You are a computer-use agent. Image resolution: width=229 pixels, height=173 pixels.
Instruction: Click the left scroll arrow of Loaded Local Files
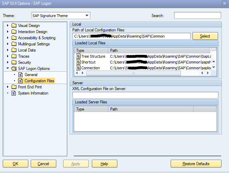(x=77, y=73)
